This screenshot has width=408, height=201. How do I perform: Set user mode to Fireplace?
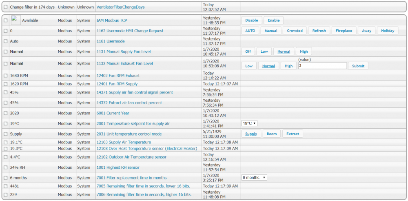[x=344, y=31]
